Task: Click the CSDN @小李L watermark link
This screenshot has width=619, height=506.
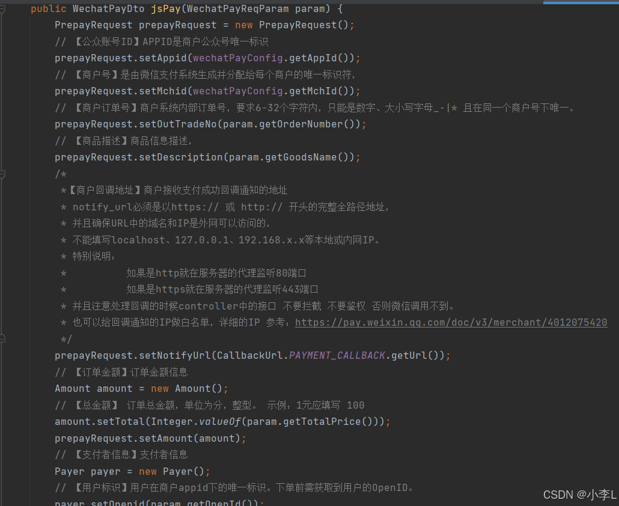Action: (x=579, y=495)
